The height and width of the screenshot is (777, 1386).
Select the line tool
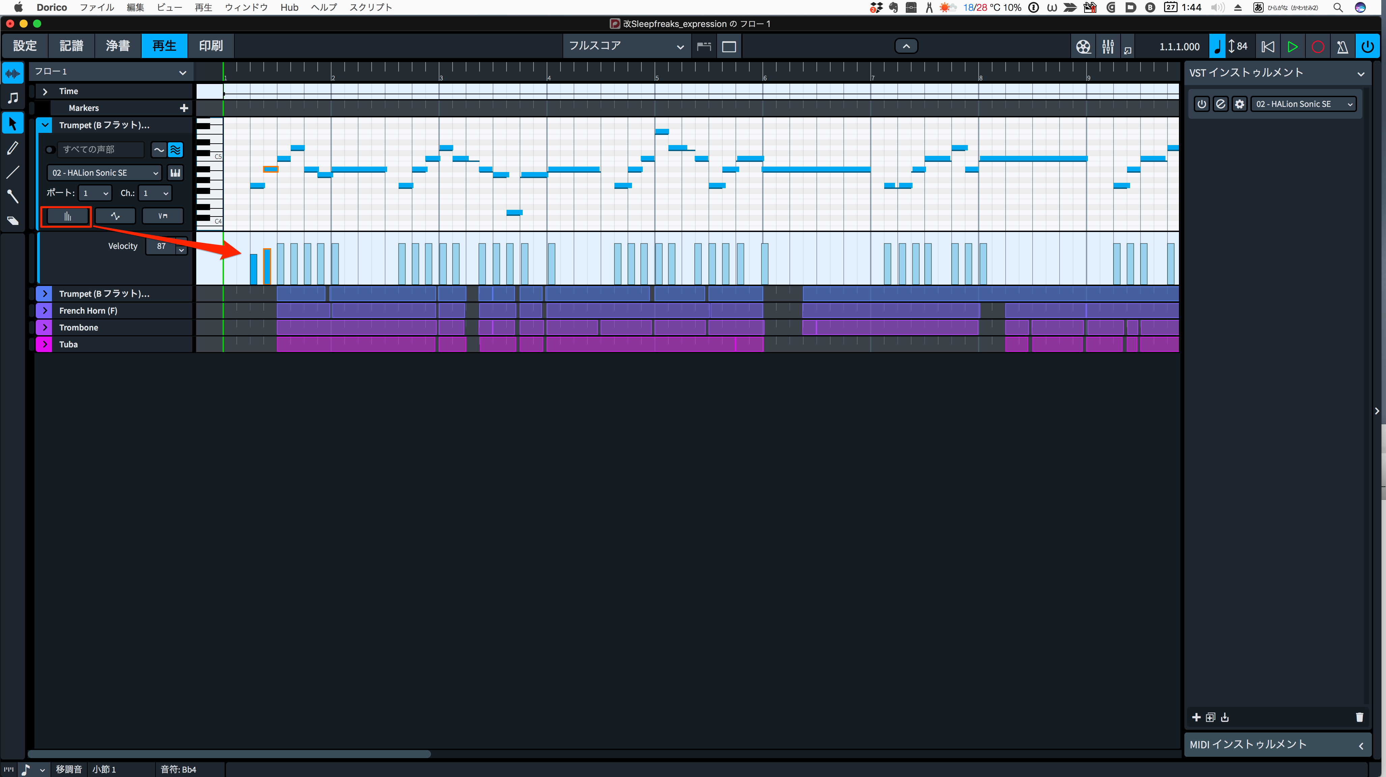click(13, 172)
